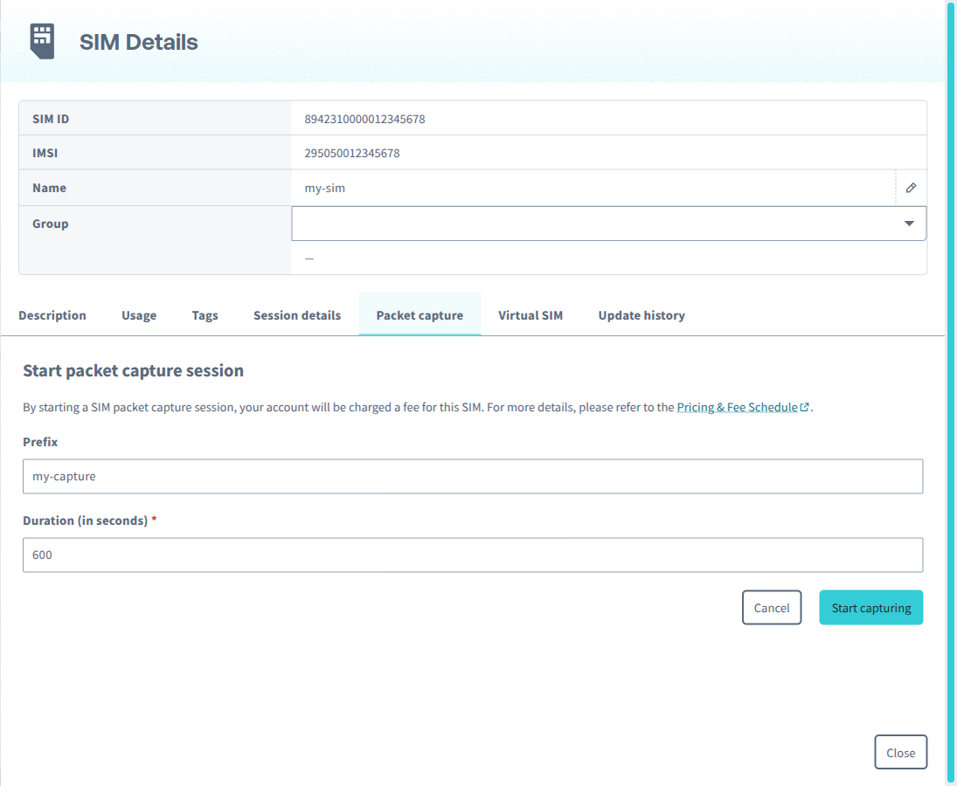Click inside the Prefix input field
The height and width of the screenshot is (786, 957).
click(472, 476)
